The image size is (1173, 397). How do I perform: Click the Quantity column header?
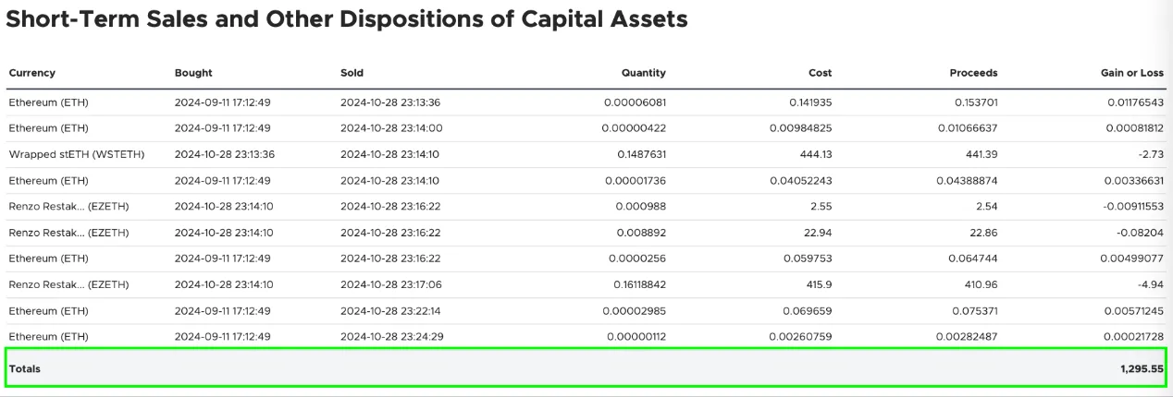[x=643, y=73]
